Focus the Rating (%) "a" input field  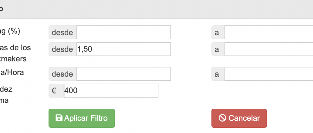pos(268,32)
